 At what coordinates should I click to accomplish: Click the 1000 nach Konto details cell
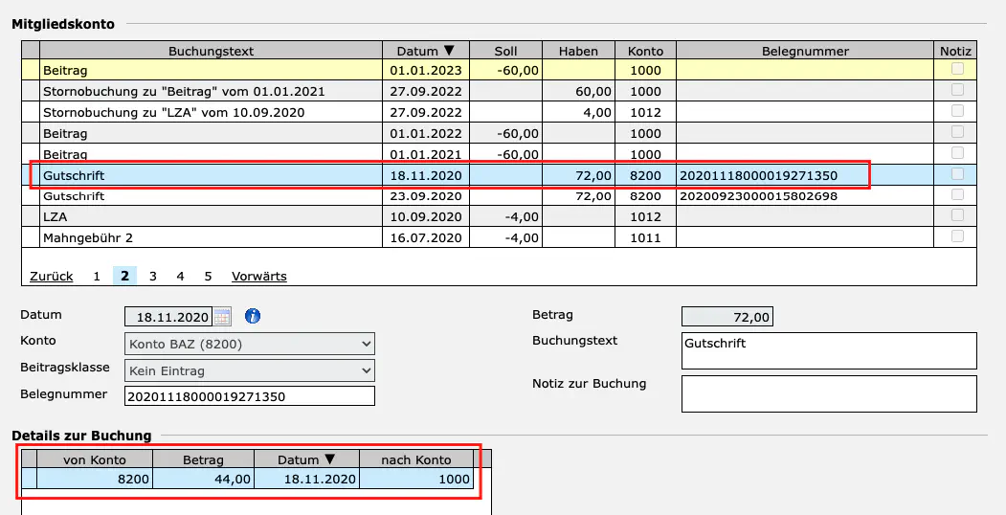[415, 479]
